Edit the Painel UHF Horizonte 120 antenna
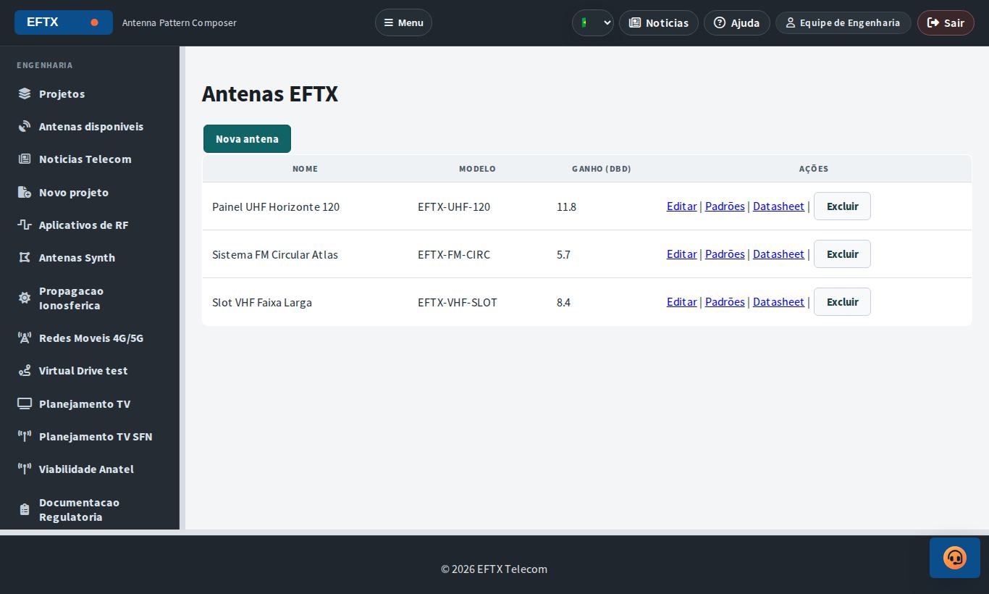 point(681,206)
